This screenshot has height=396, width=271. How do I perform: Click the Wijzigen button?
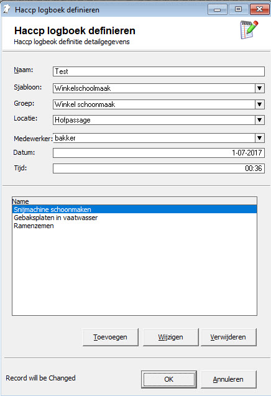click(x=171, y=337)
